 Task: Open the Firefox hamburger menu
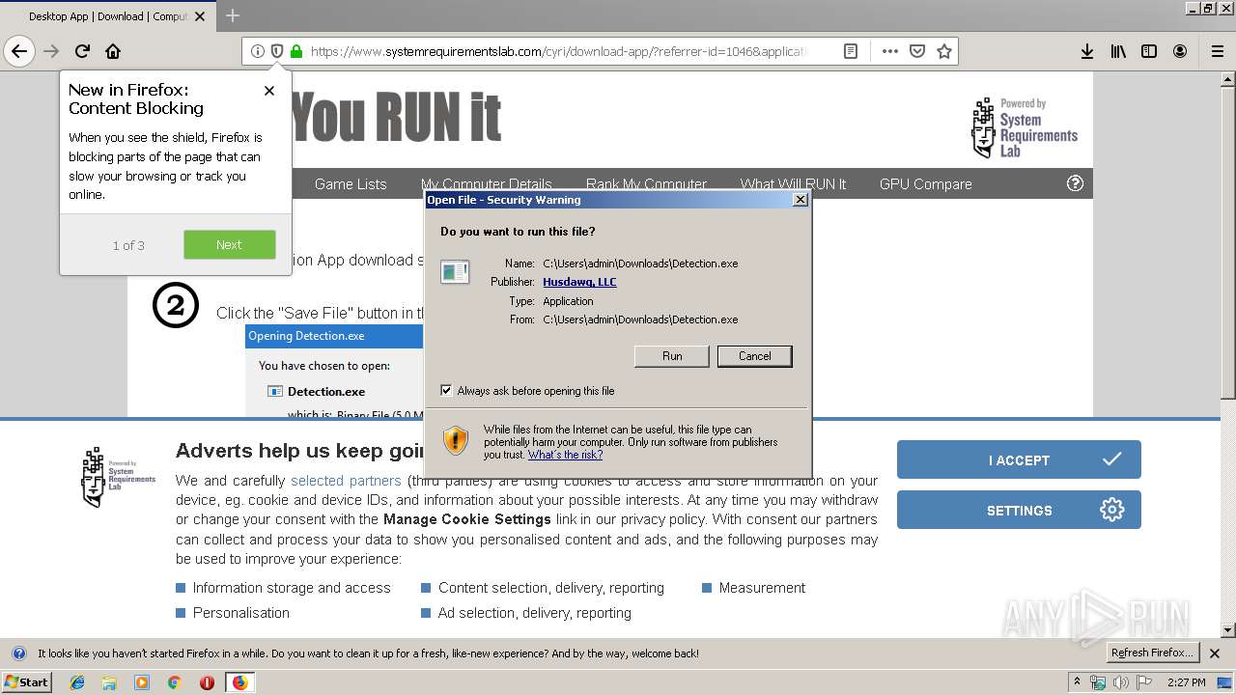tap(1218, 51)
